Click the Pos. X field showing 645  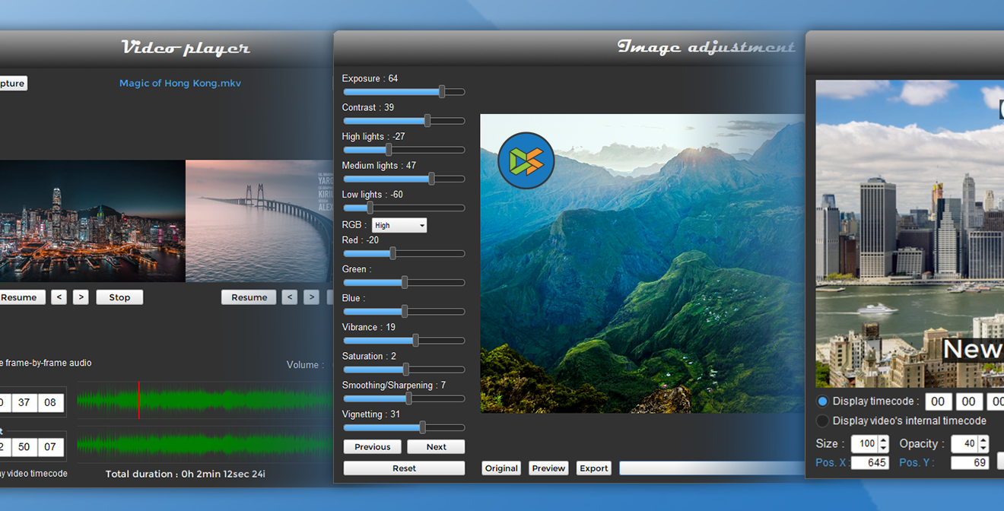click(x=870, y=462)
